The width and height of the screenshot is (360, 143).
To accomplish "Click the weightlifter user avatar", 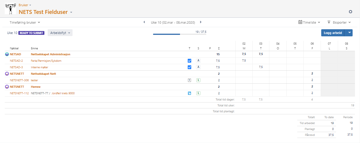I will click(x=10, y=9).
